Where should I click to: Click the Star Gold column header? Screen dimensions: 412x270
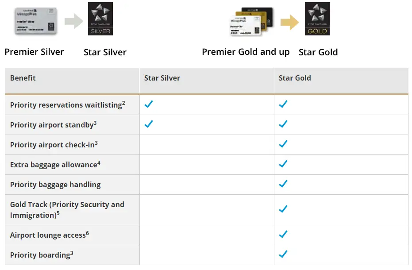[295, 78]
